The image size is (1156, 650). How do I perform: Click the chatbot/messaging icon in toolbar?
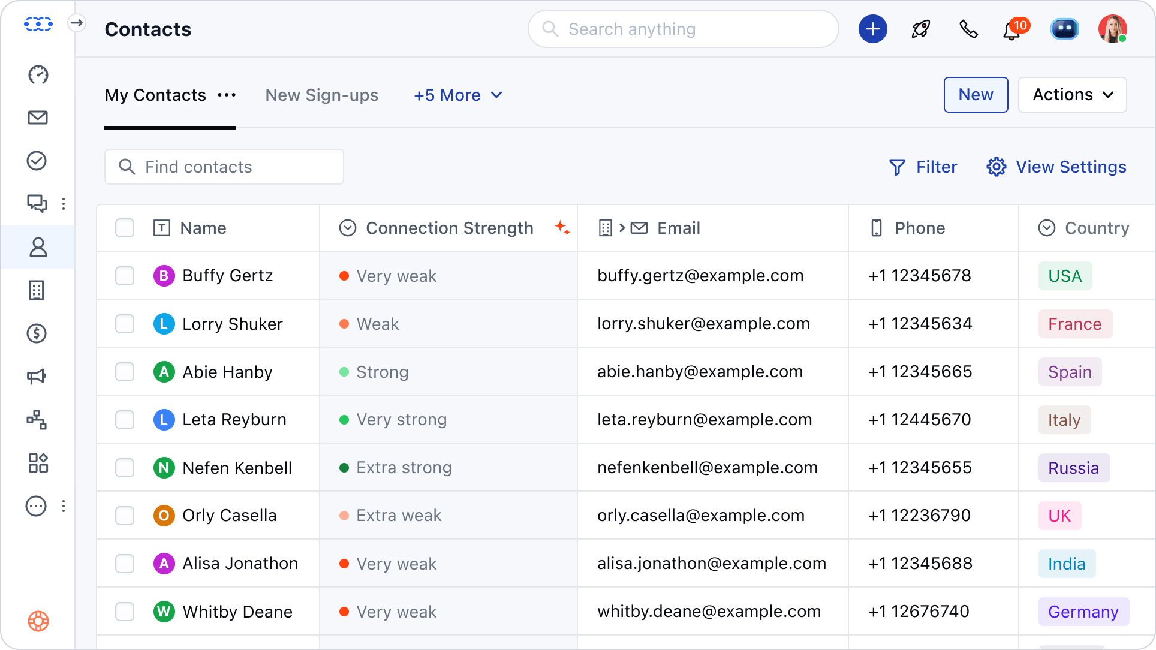tap(1065, 29)
